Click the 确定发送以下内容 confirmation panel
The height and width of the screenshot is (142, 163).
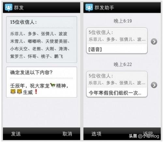[41, 82]
